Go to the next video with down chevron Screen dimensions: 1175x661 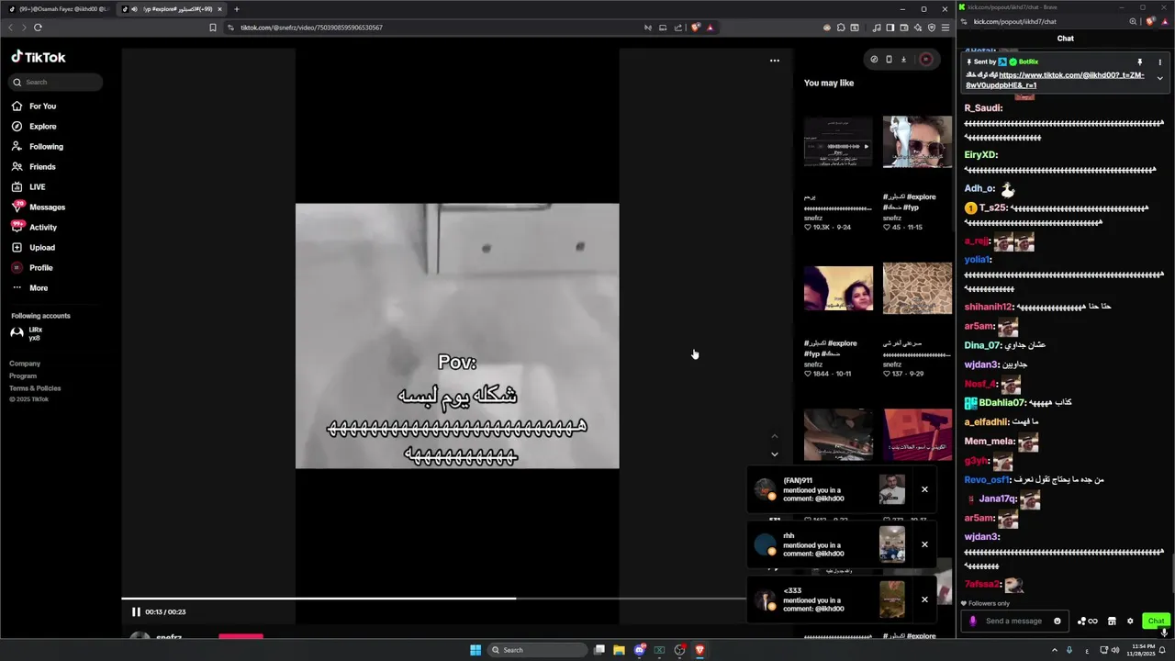coord(775,454)
